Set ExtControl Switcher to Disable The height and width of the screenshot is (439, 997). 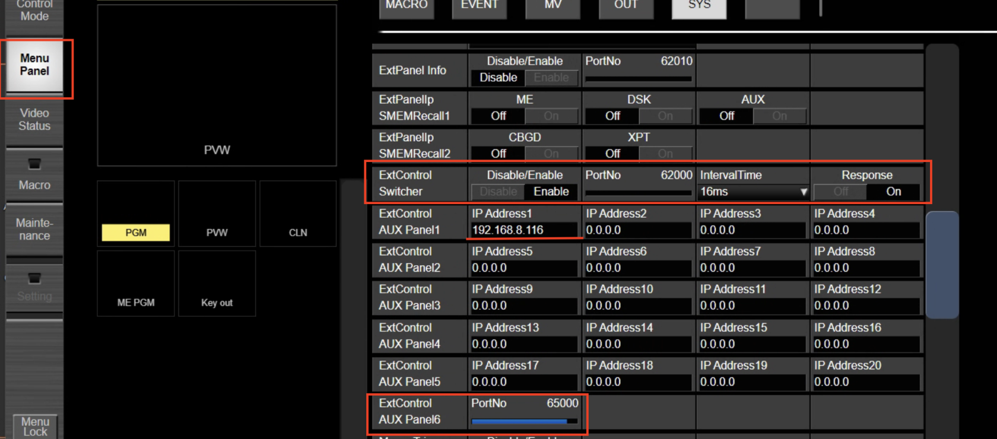coord(498,192)
